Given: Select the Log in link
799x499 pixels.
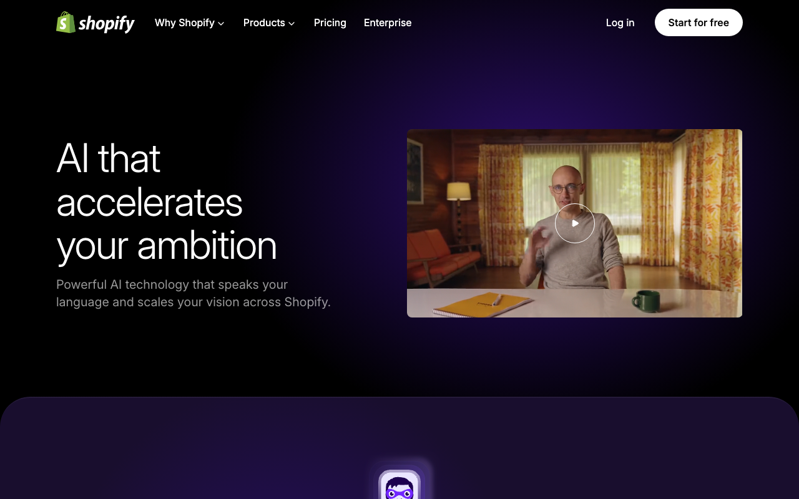Looking at the screenshot, I should pos(620,22).
